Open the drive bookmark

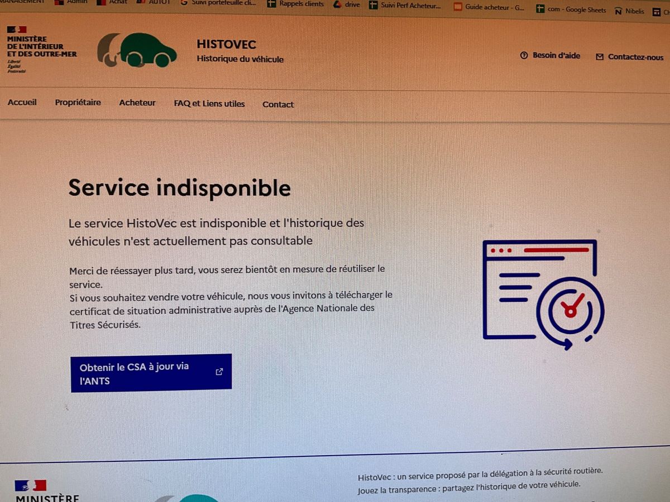347,4
